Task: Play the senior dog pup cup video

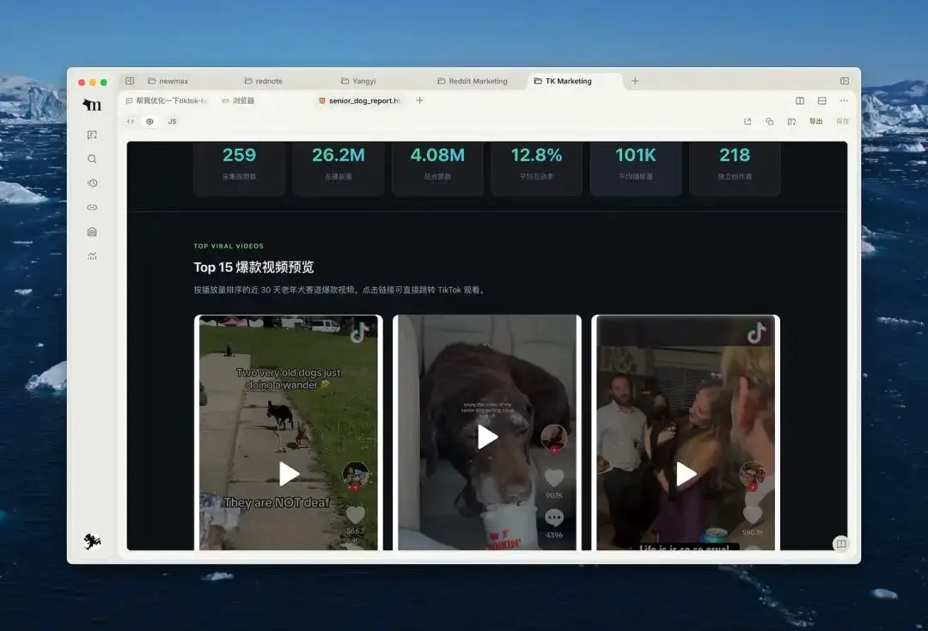Action: coord(488,437)
